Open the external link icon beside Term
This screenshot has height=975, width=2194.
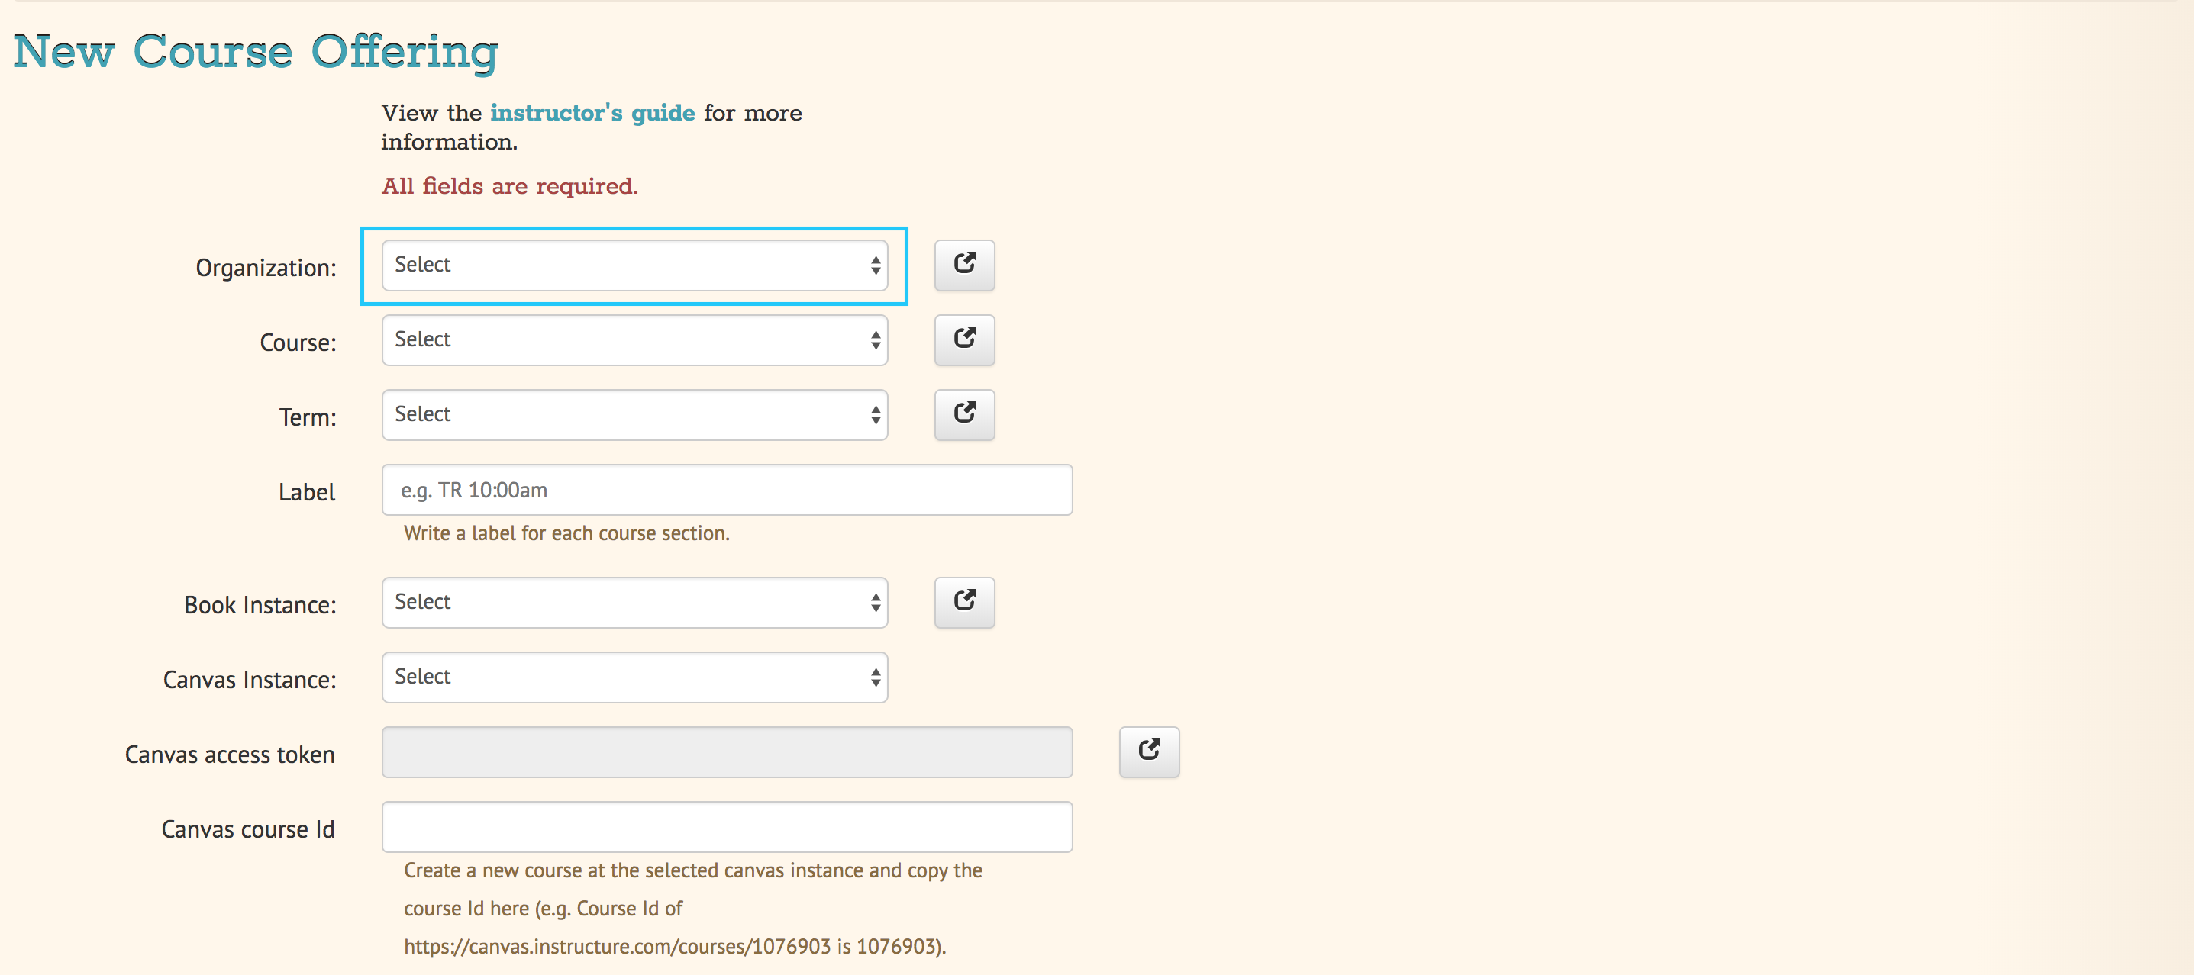(x=964, y=415)
